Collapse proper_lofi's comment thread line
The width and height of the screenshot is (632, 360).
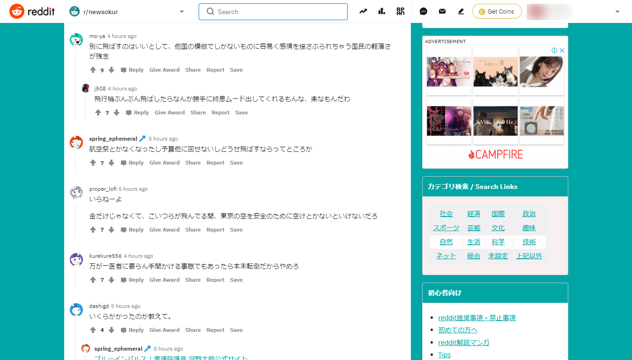click(75, 219)
